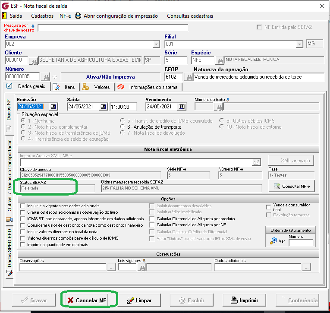This screenshot has height=313, width=330.
Task: Click Abrir configuração de impressão
Action: click(x=121, y=16)
